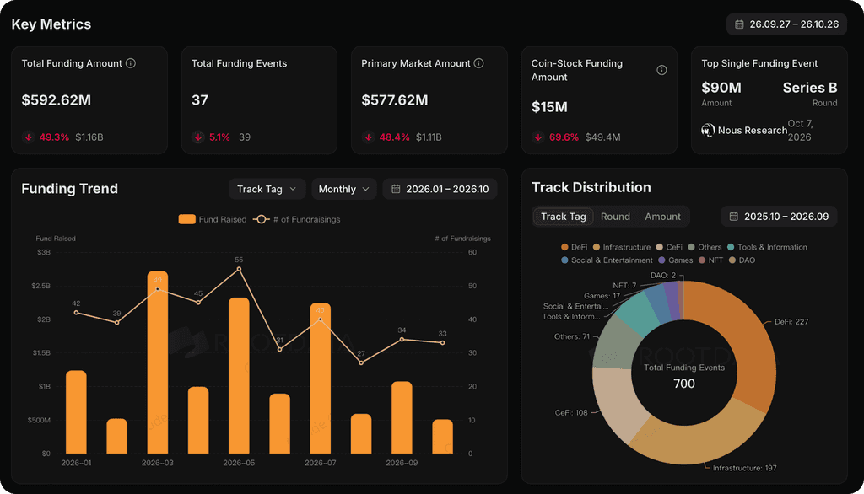Toggle CeFi legend item
Viewport: 864px width, 494px height.
click(669, 247)
